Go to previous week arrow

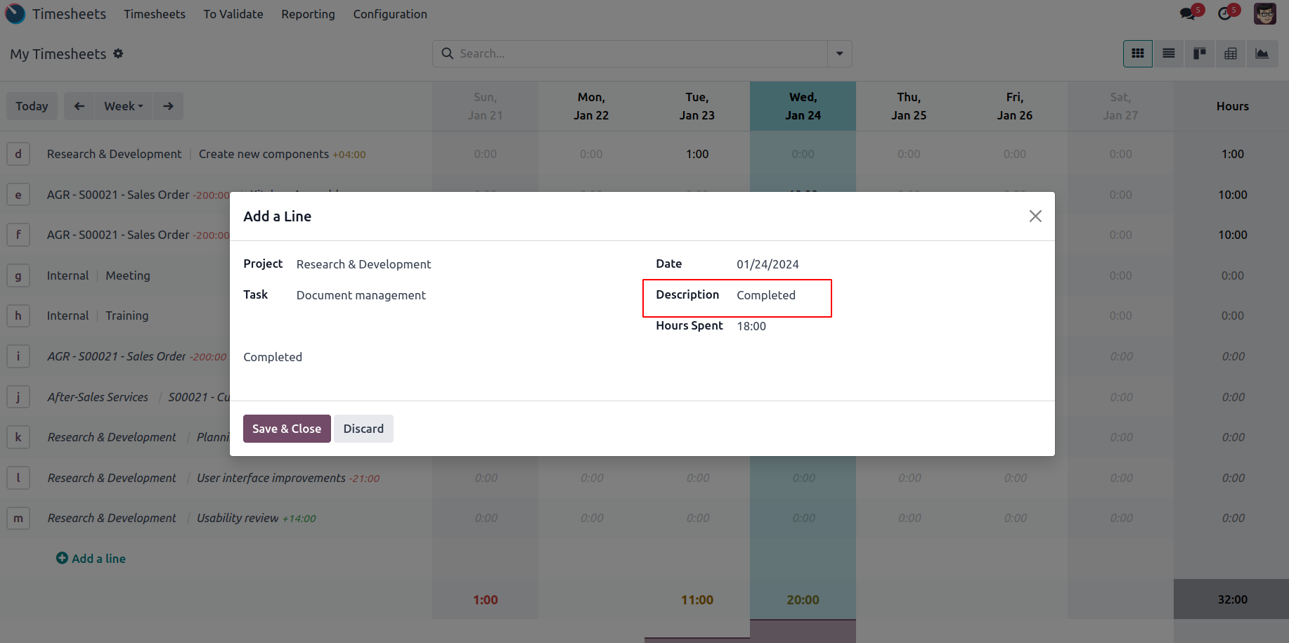pos(79,106)
